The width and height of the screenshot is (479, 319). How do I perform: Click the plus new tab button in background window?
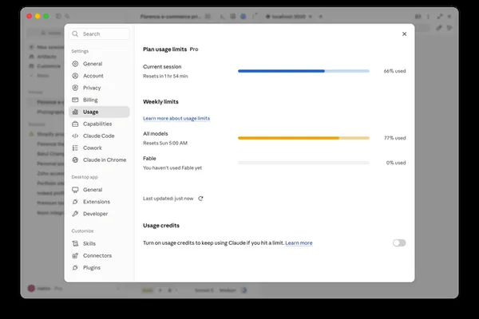320,17
